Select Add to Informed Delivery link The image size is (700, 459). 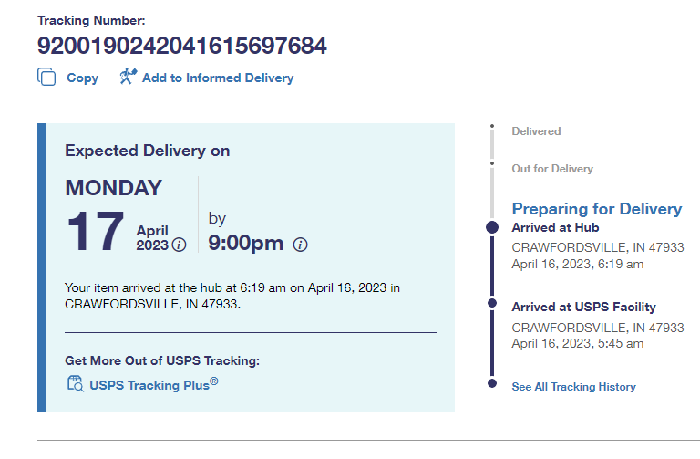pos(218,78)
